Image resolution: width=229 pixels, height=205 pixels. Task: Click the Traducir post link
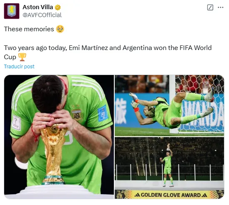(19, 67)
